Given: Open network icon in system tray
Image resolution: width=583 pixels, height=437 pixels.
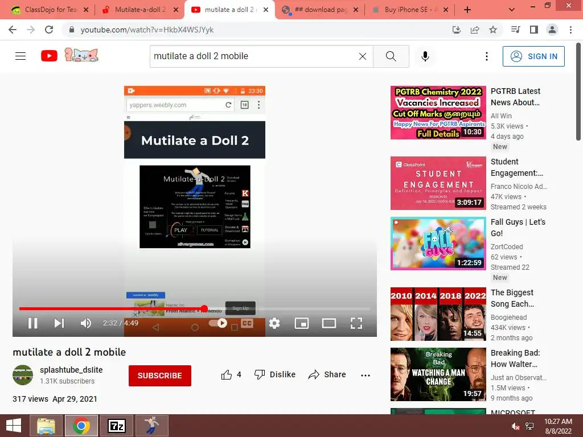Looking at the screenshot, I should coord(529,426).
